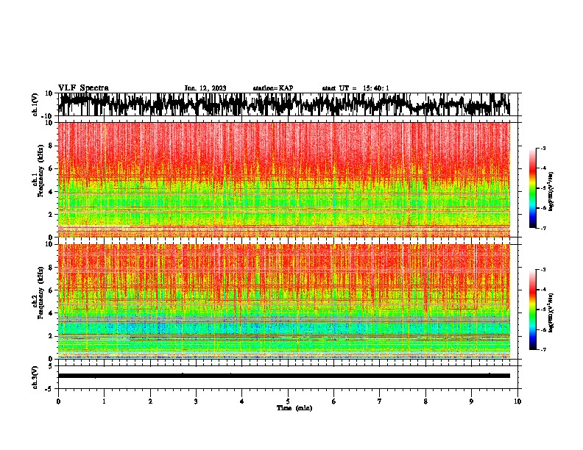Click the time axis tick label 9
This screenshot has width=583, height=450.
pos(471,401)
